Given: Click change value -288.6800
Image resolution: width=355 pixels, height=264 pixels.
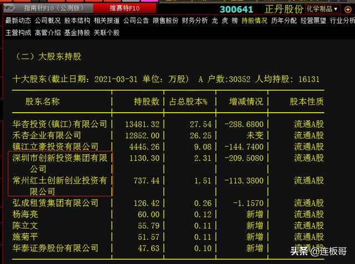Looking at the screenshot, I should [x=244, y=124].
